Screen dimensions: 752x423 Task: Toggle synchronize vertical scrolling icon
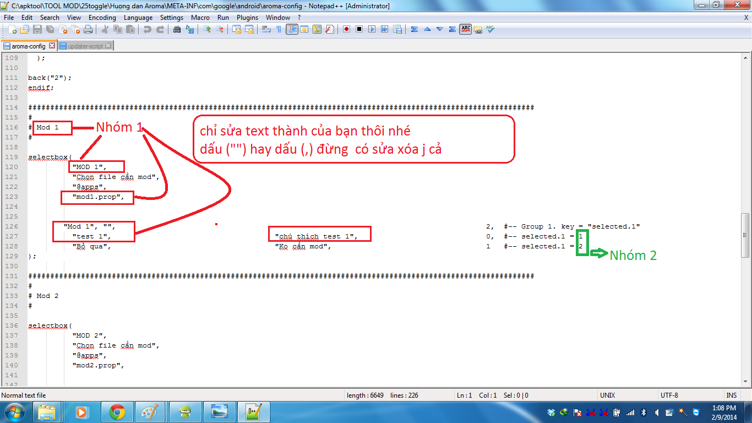(x=237, y=29)
